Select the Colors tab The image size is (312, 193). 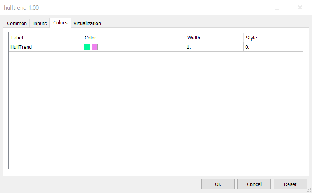pos(60,23)
